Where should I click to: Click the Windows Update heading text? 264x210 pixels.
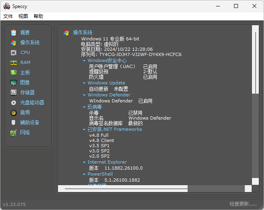(x=106, y=83)
